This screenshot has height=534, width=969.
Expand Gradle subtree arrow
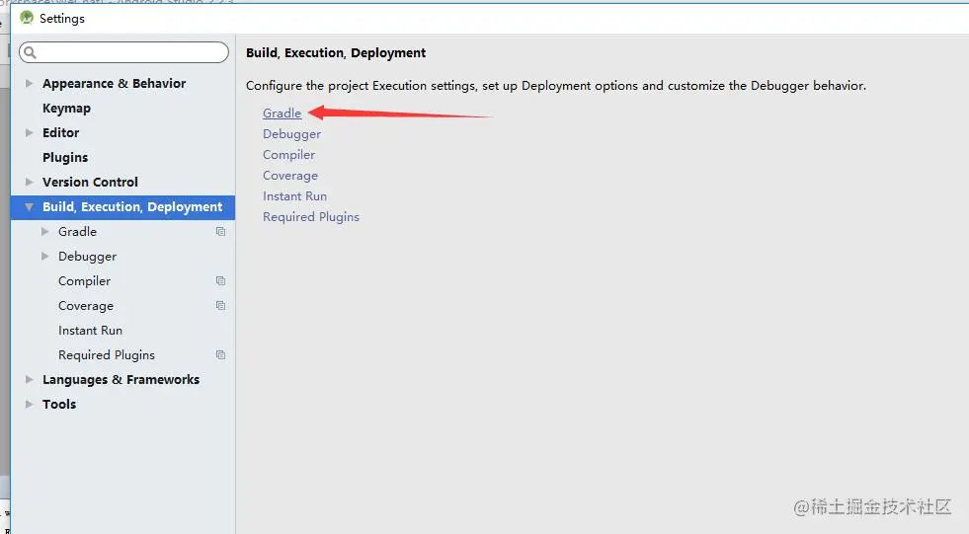tap(44, 232)
